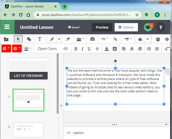Image resolution: width=172 pixels, height=139 pixels.
Task: Open the pen options dropdown arrow
Action: (x=59, y=39)
